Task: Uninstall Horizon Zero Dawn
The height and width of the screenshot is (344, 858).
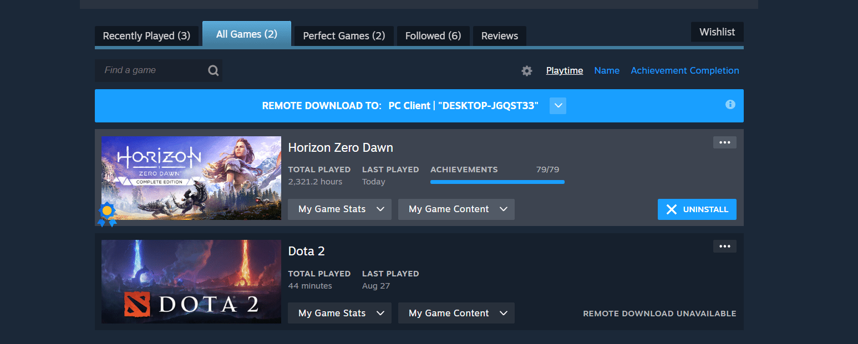Action: click(697, 209)
